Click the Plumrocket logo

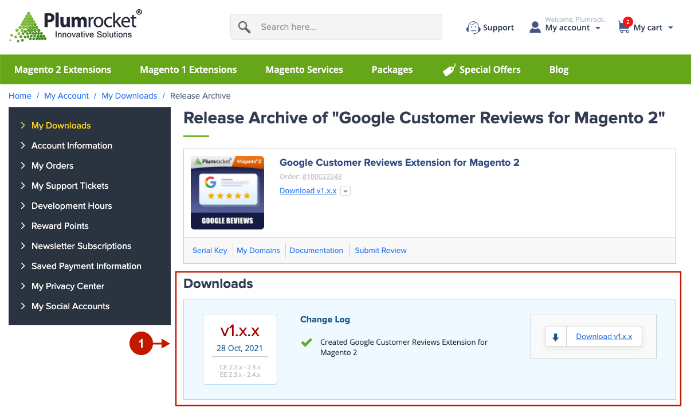tap(76, 26)
